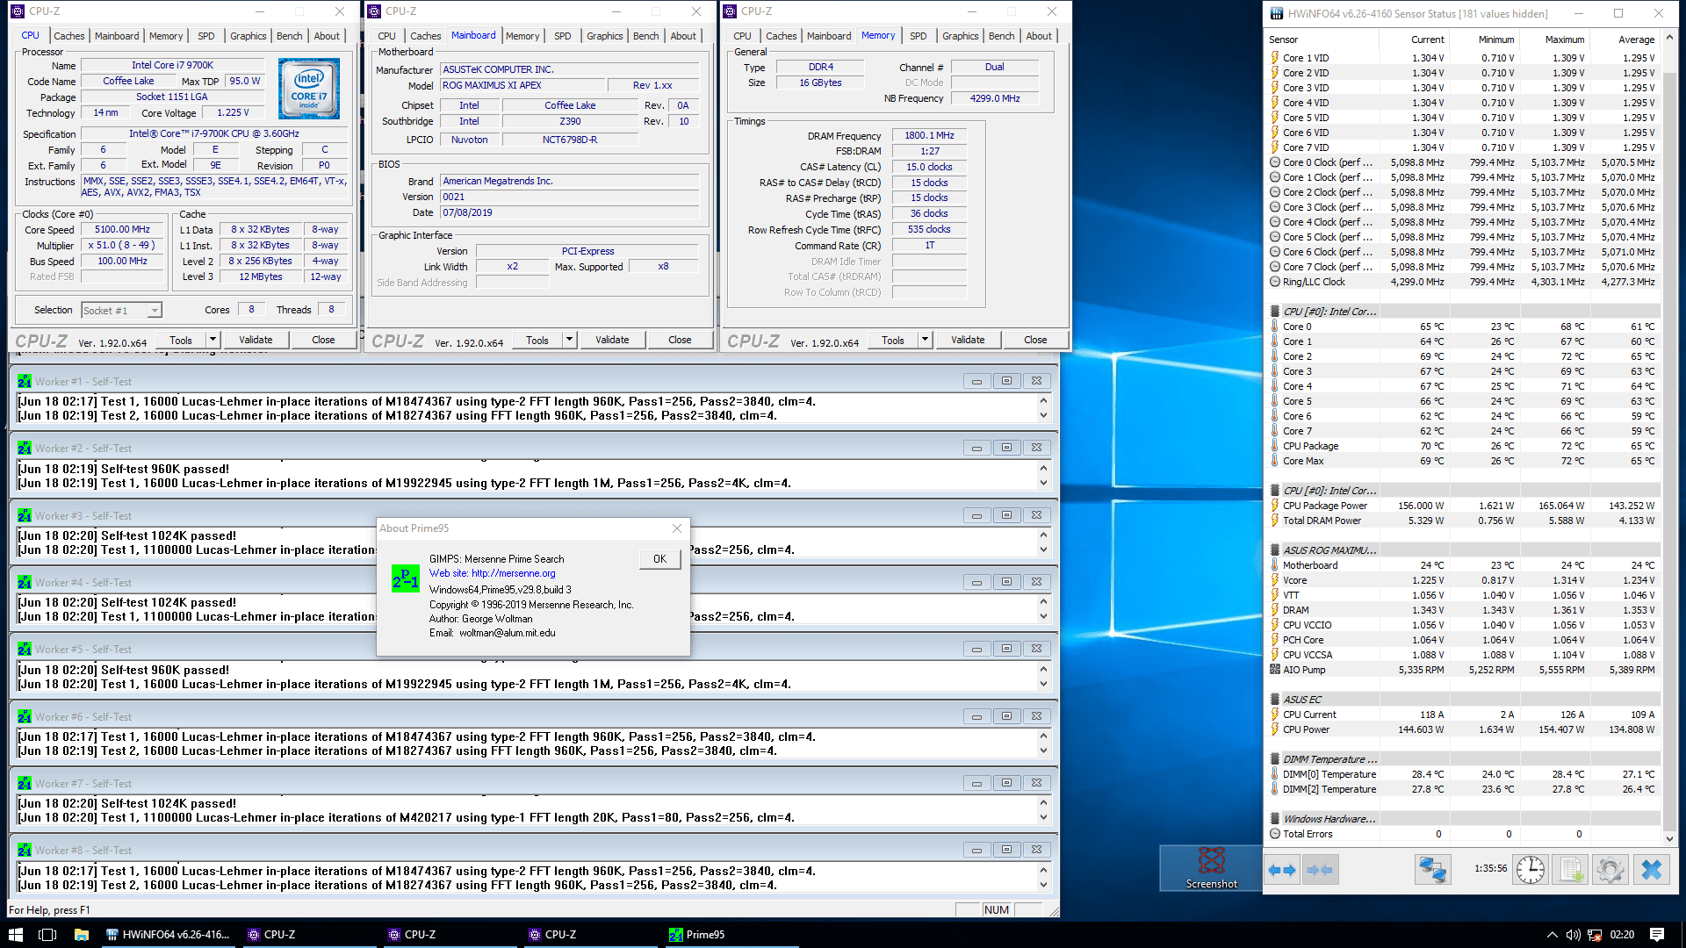Click the Core Speed value 5100.00 MHz
This screenshot has height=948, width=1686.
click(122, 230)
